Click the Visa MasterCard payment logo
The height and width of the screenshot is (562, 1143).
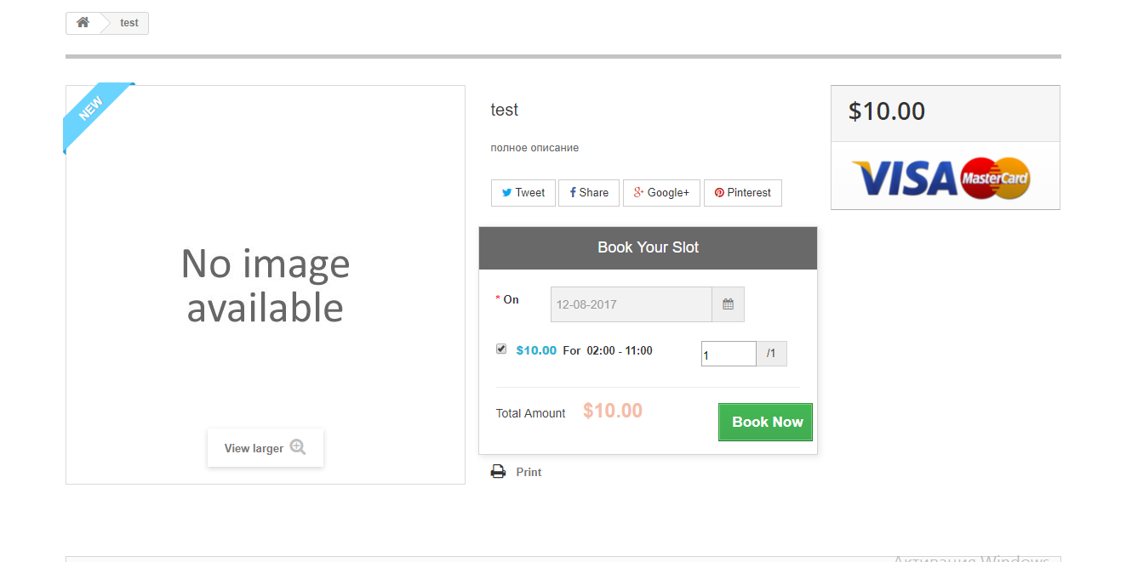pos(940,178)
